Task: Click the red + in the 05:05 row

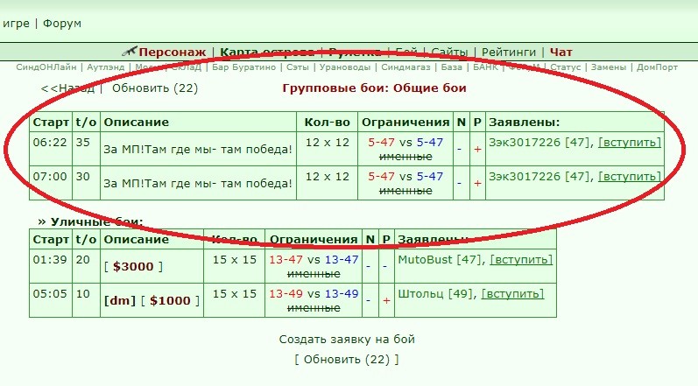Action: pyautogui.click(x=386, y=301)
